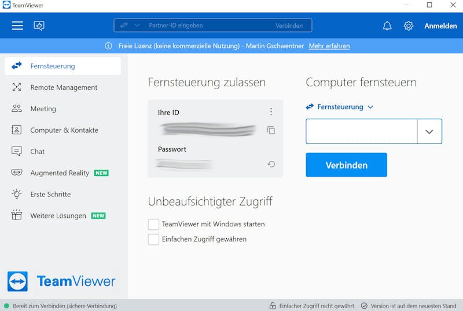Maximize the TeamViewer window
The image size is (463, 311).
pyautogui.click(x=429, y=5)
